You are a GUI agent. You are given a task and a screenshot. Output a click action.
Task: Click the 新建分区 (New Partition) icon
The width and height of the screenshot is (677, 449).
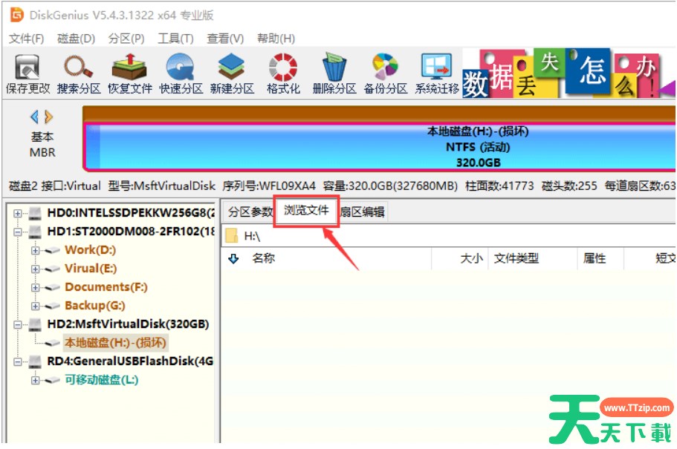(231, 69)
